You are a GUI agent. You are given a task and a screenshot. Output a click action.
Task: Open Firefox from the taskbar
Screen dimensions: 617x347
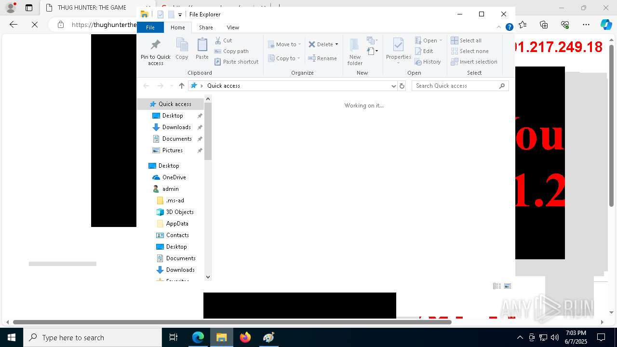click(x=245, y=337)
